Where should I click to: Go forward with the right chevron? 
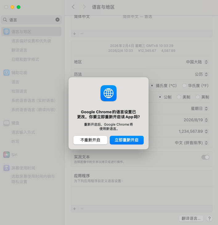tap(84, 7)
